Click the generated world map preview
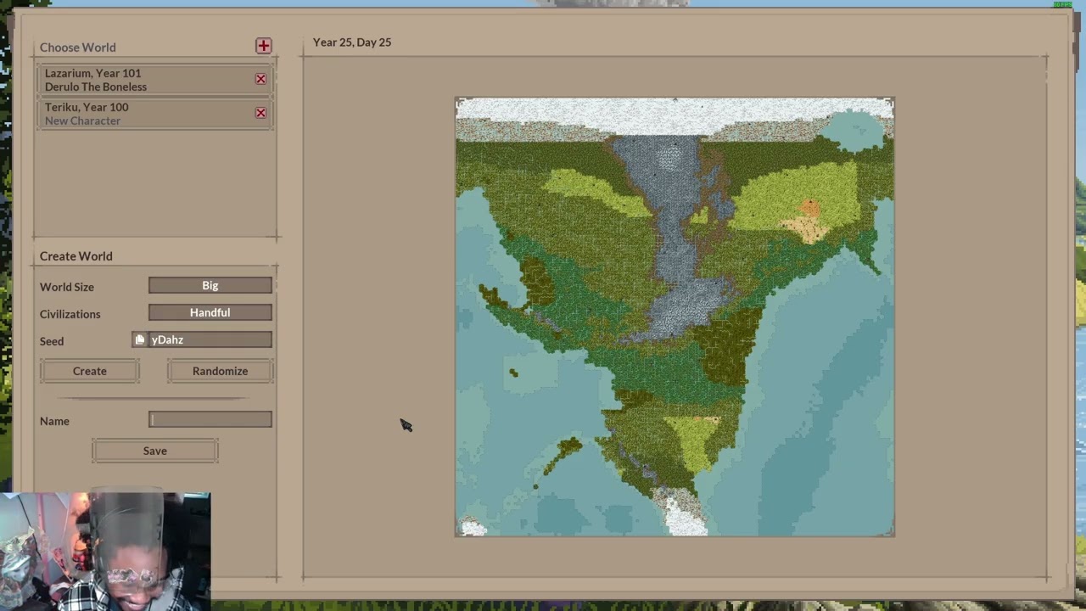Image resolution: width=1086 pixels, height=611 pixels. (675, 317)
